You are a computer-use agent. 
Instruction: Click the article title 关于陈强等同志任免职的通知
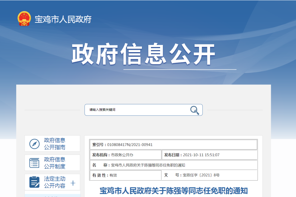click(173, 191)
